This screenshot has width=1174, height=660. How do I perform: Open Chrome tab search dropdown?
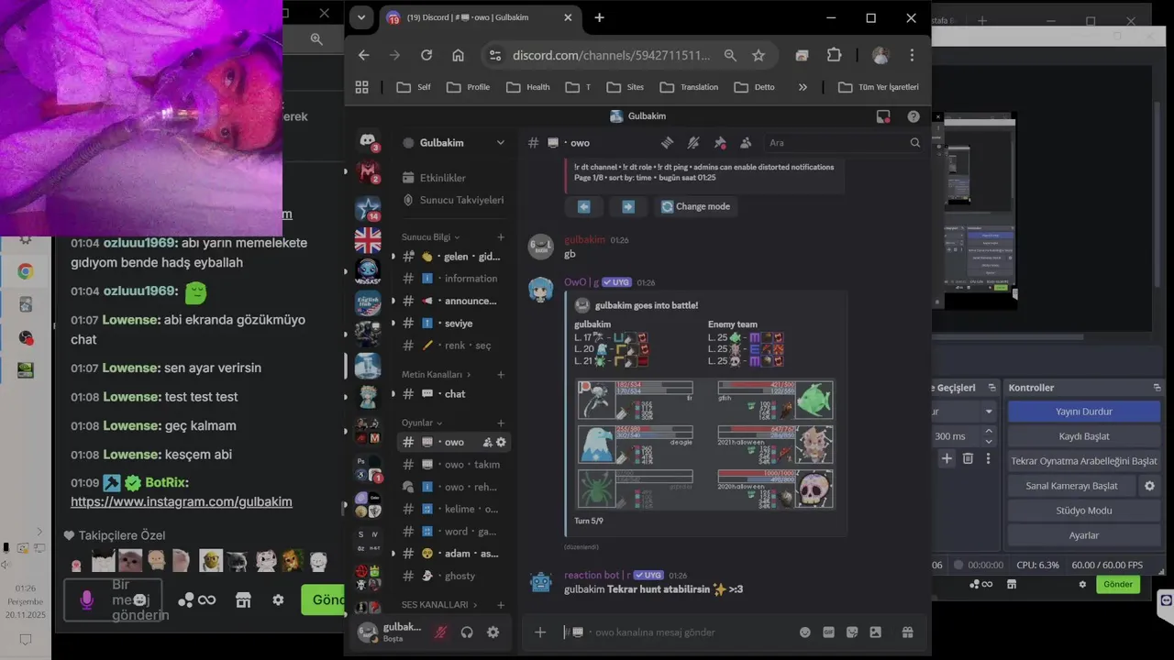pyautogui.click(x=361, y=17)
